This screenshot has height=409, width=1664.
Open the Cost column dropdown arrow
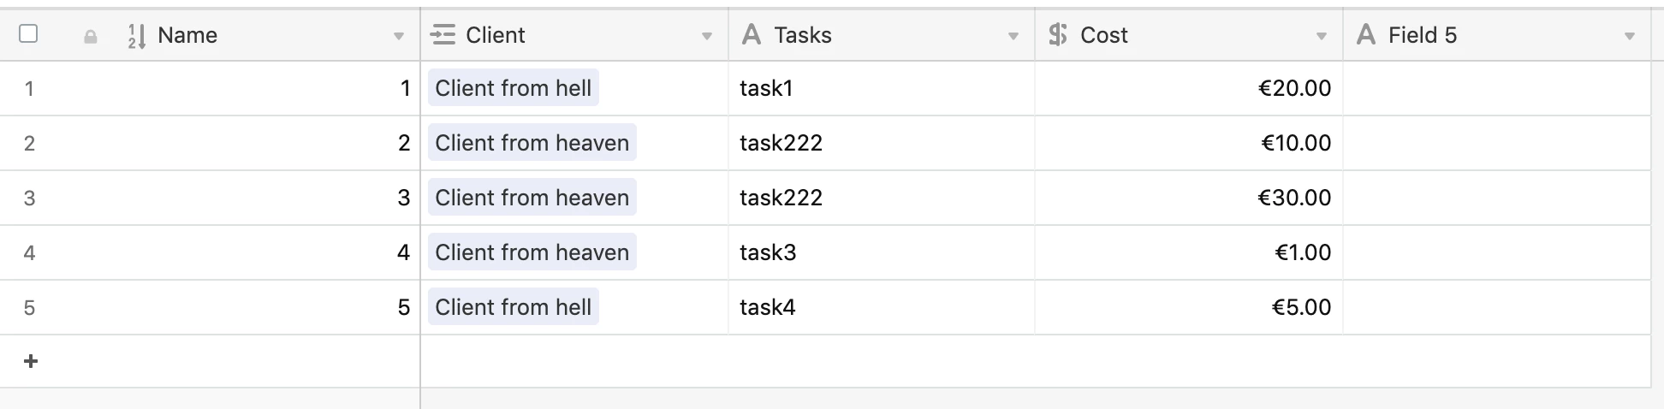[1321, 36]
